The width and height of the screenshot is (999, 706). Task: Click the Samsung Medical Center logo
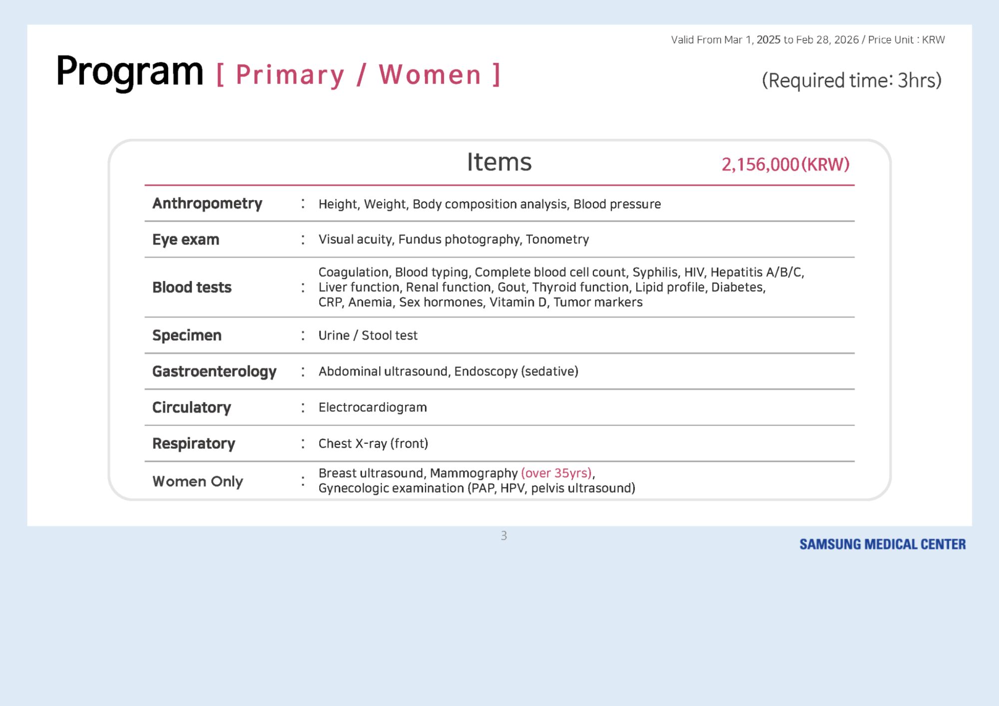click(x=882, y=544)
